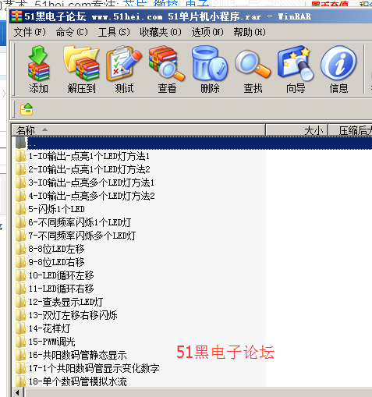
Task: Select folder 1-IO输出-点亮1个LED灯方法1
Action: coord(89,156)
